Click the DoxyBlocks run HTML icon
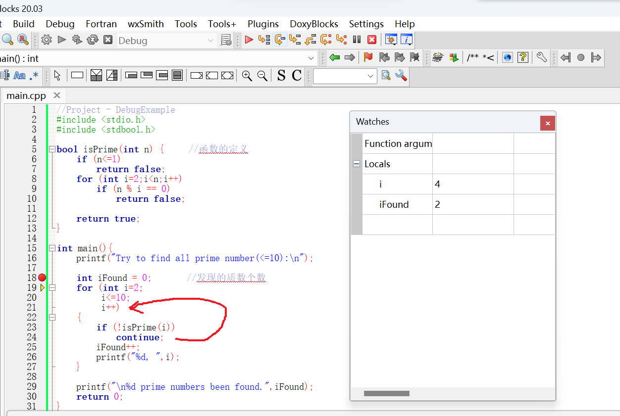This screenshot has width=620, height=416. point(508,57)
